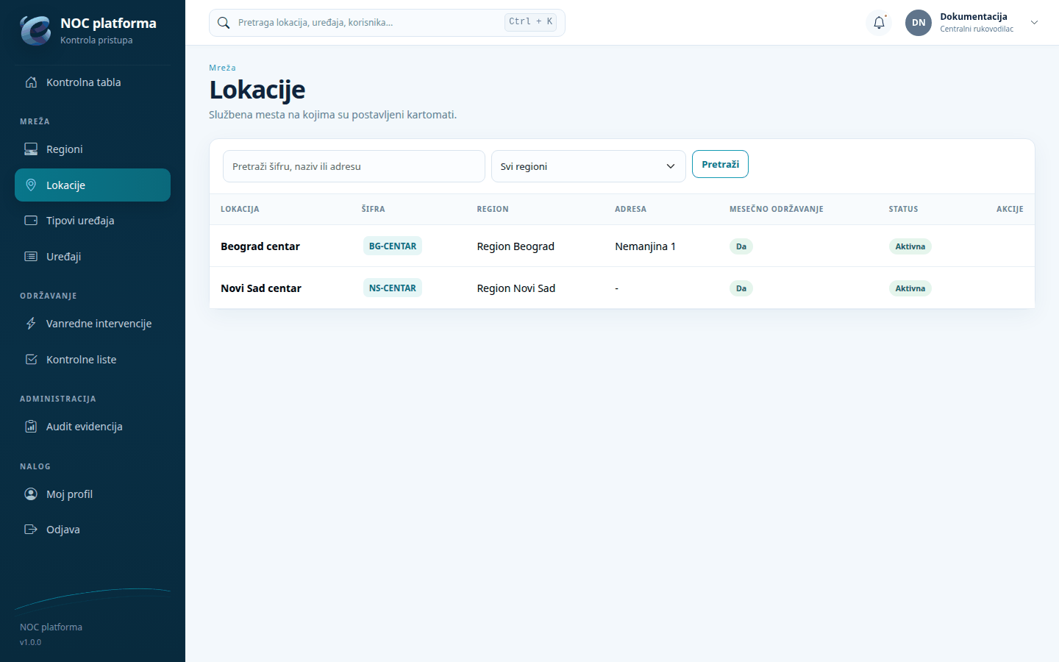Click the DN user avatar
This screenshot has width=1059, height=662.
[x=919, y=23]
